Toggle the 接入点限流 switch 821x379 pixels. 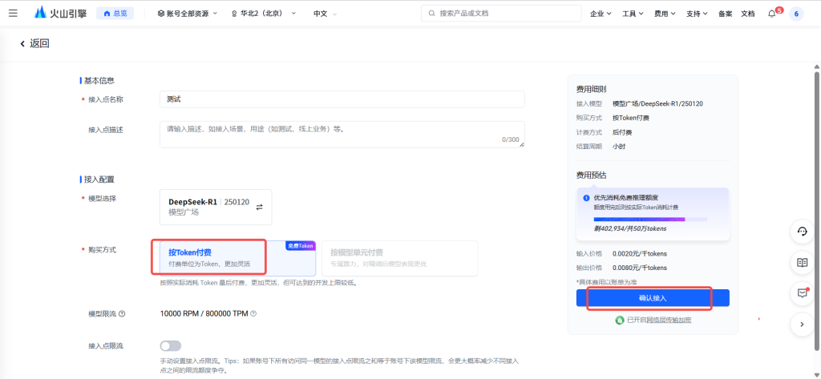171,346
